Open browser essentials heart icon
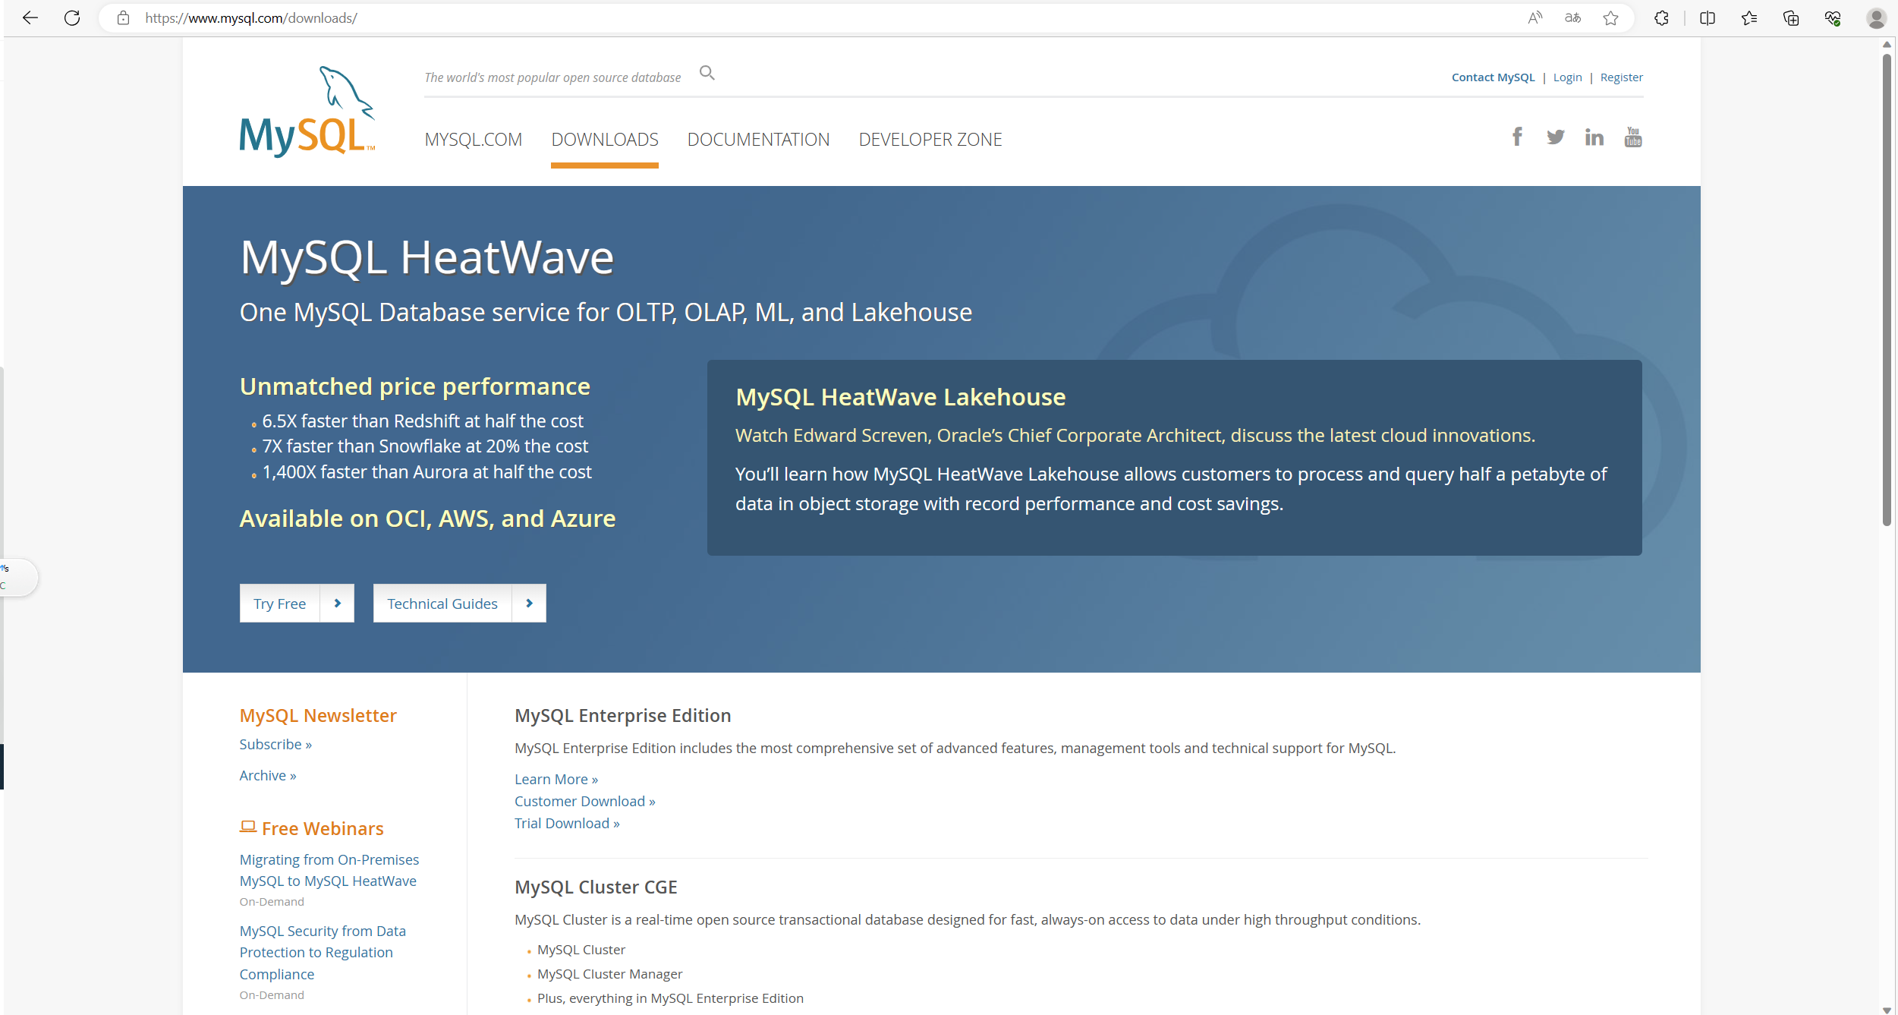The height and width of the screenshot is (1015, 1898). click(1833, 17)
